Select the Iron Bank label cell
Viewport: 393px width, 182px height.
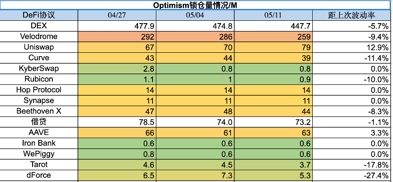click(x=39, y=143)
